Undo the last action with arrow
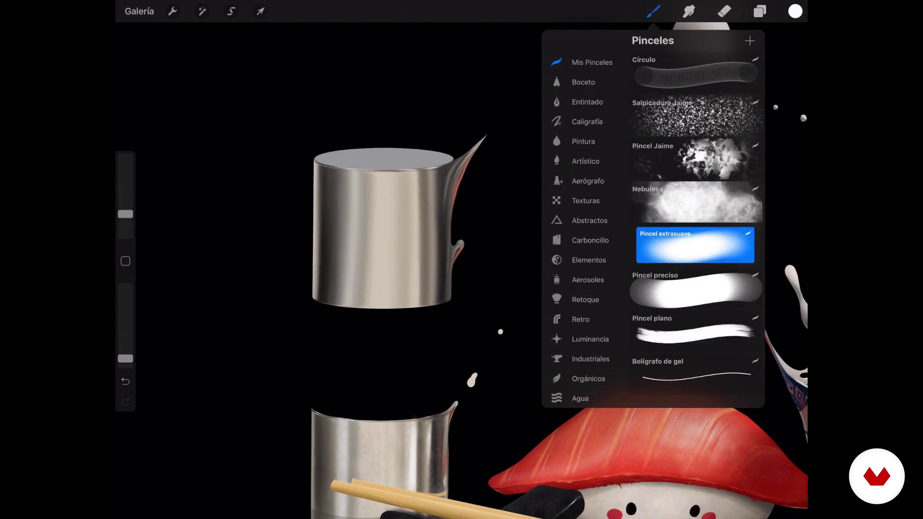Screen dimensions: 923x519 tap(125, 381)
